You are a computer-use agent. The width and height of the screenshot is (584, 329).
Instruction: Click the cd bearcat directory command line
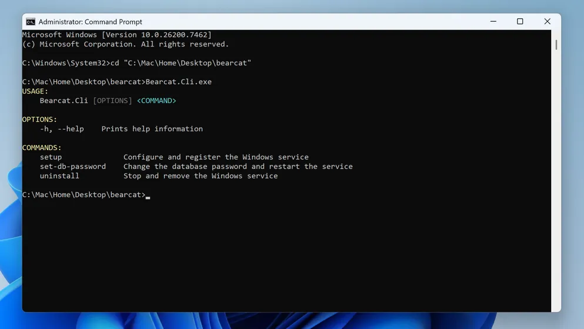click(136, 63)
